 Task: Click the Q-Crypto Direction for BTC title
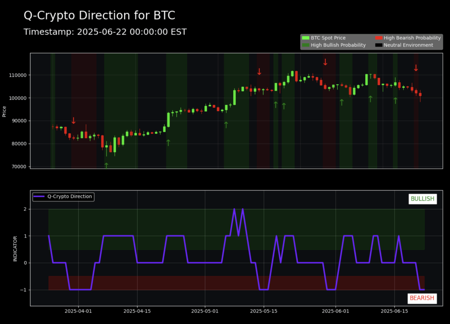click(x=99, y=15)
